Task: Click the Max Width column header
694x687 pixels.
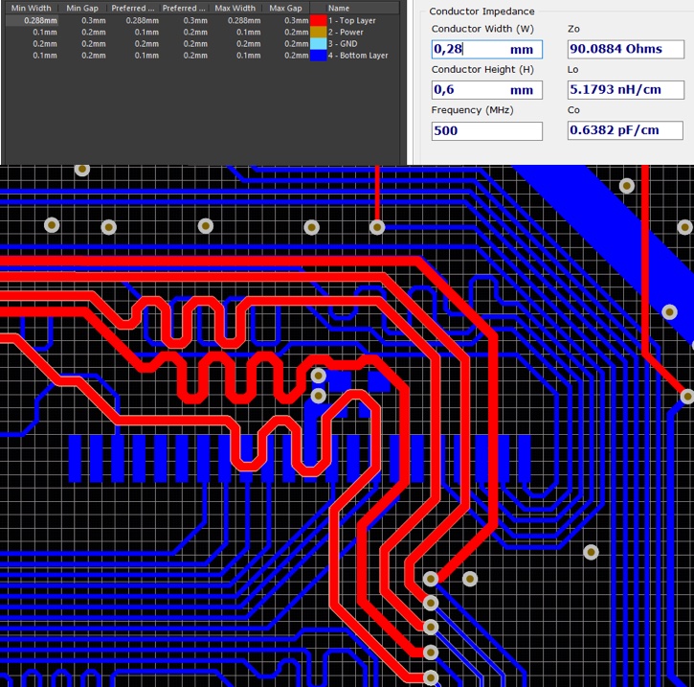Action: 235,8
